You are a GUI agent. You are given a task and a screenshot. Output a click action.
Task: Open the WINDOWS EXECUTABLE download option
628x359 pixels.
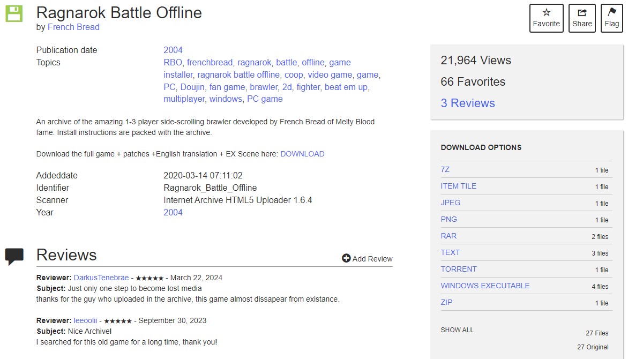(485, 286)
